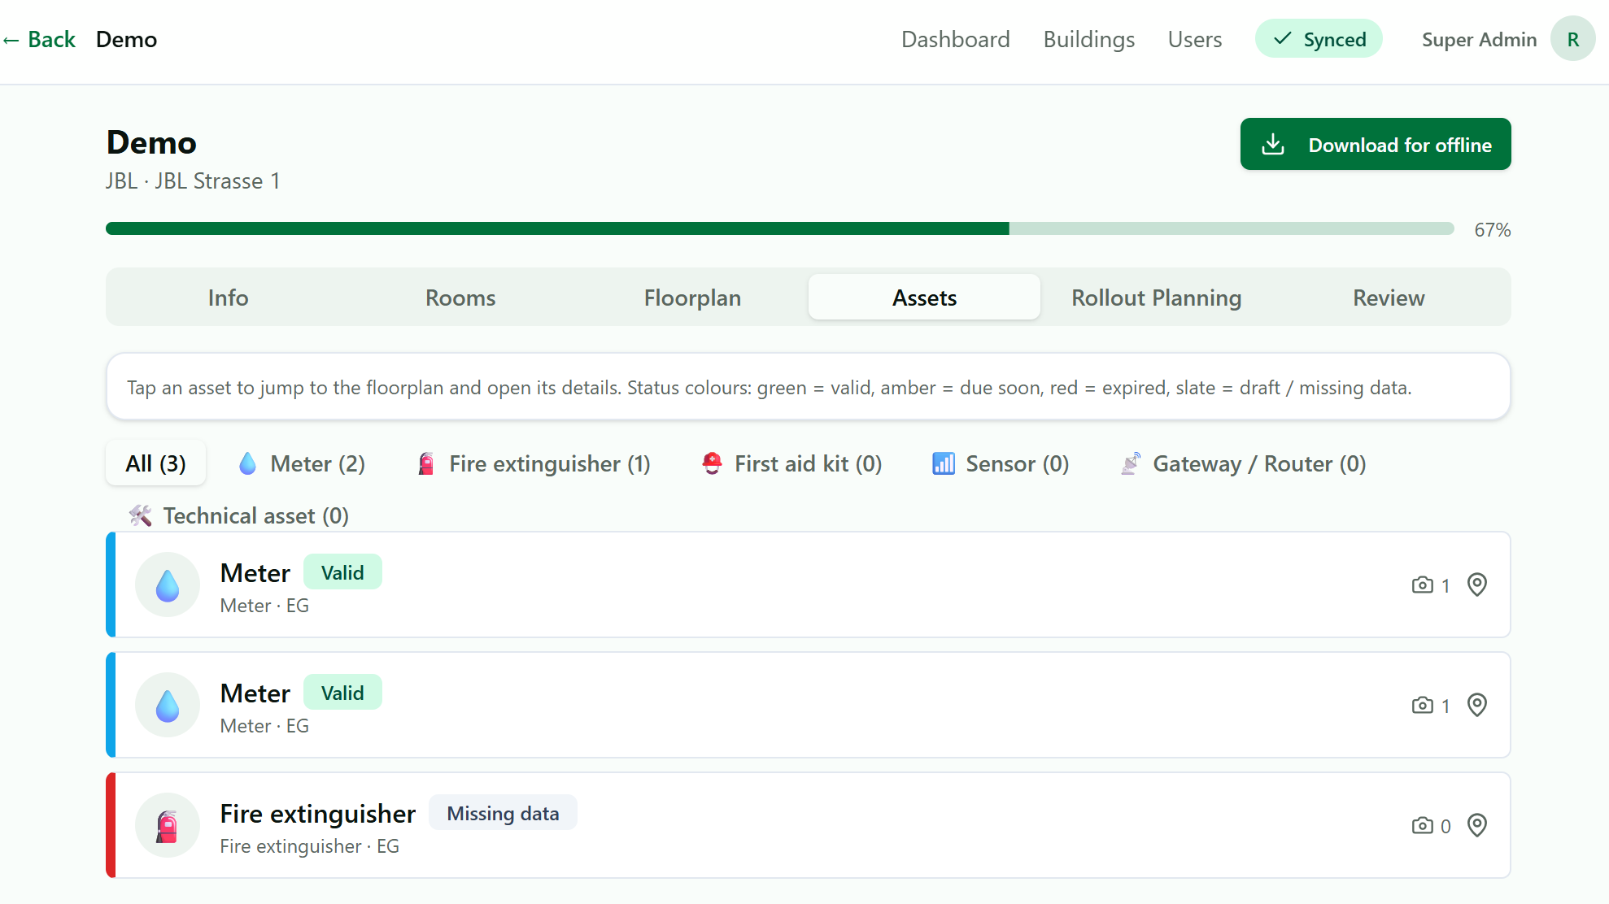Click the Fire extinguisher's location pin icon
Viewport: 1609px width, 904px height.
1477,825
